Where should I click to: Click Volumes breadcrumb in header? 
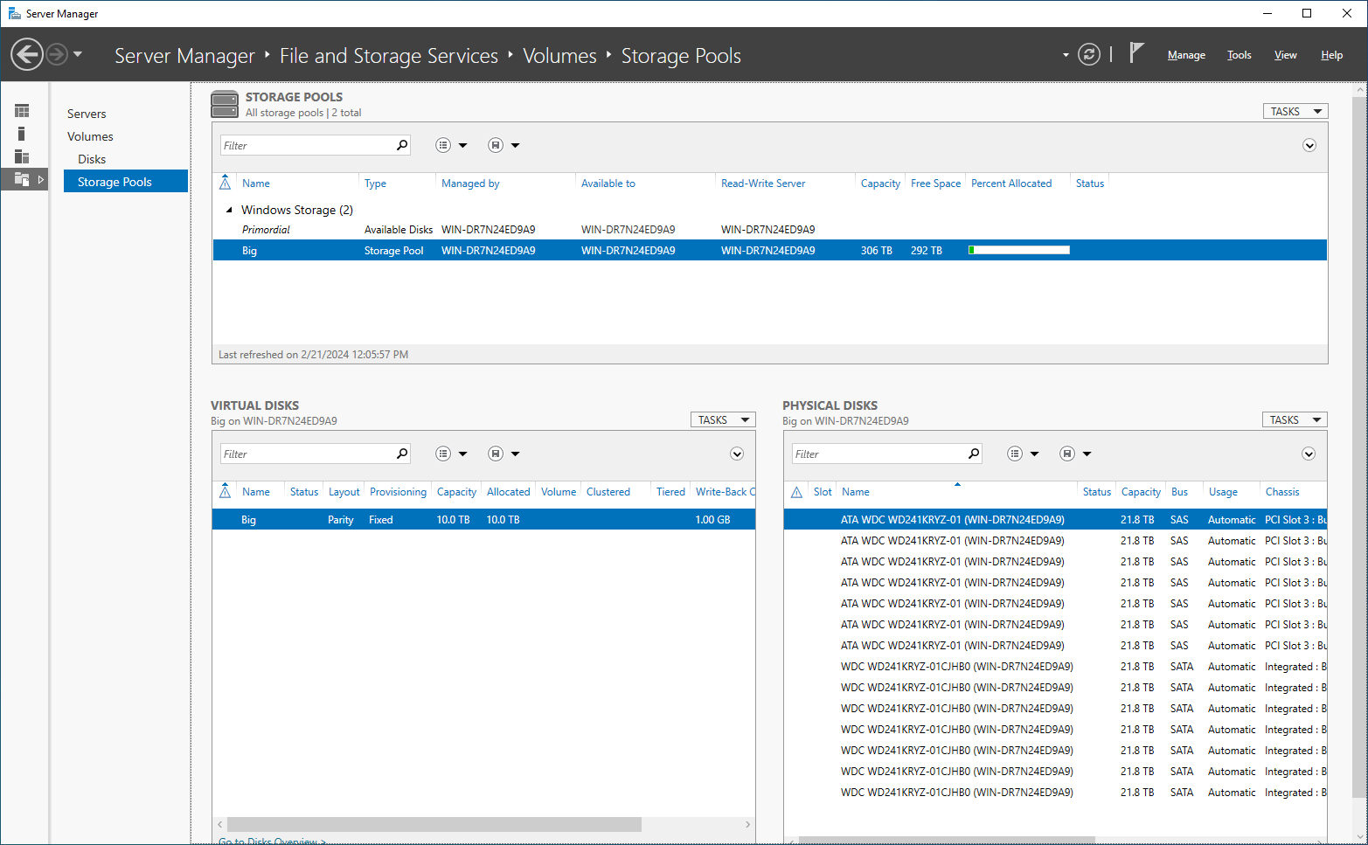pyautogui.click(x=559, y=56)
